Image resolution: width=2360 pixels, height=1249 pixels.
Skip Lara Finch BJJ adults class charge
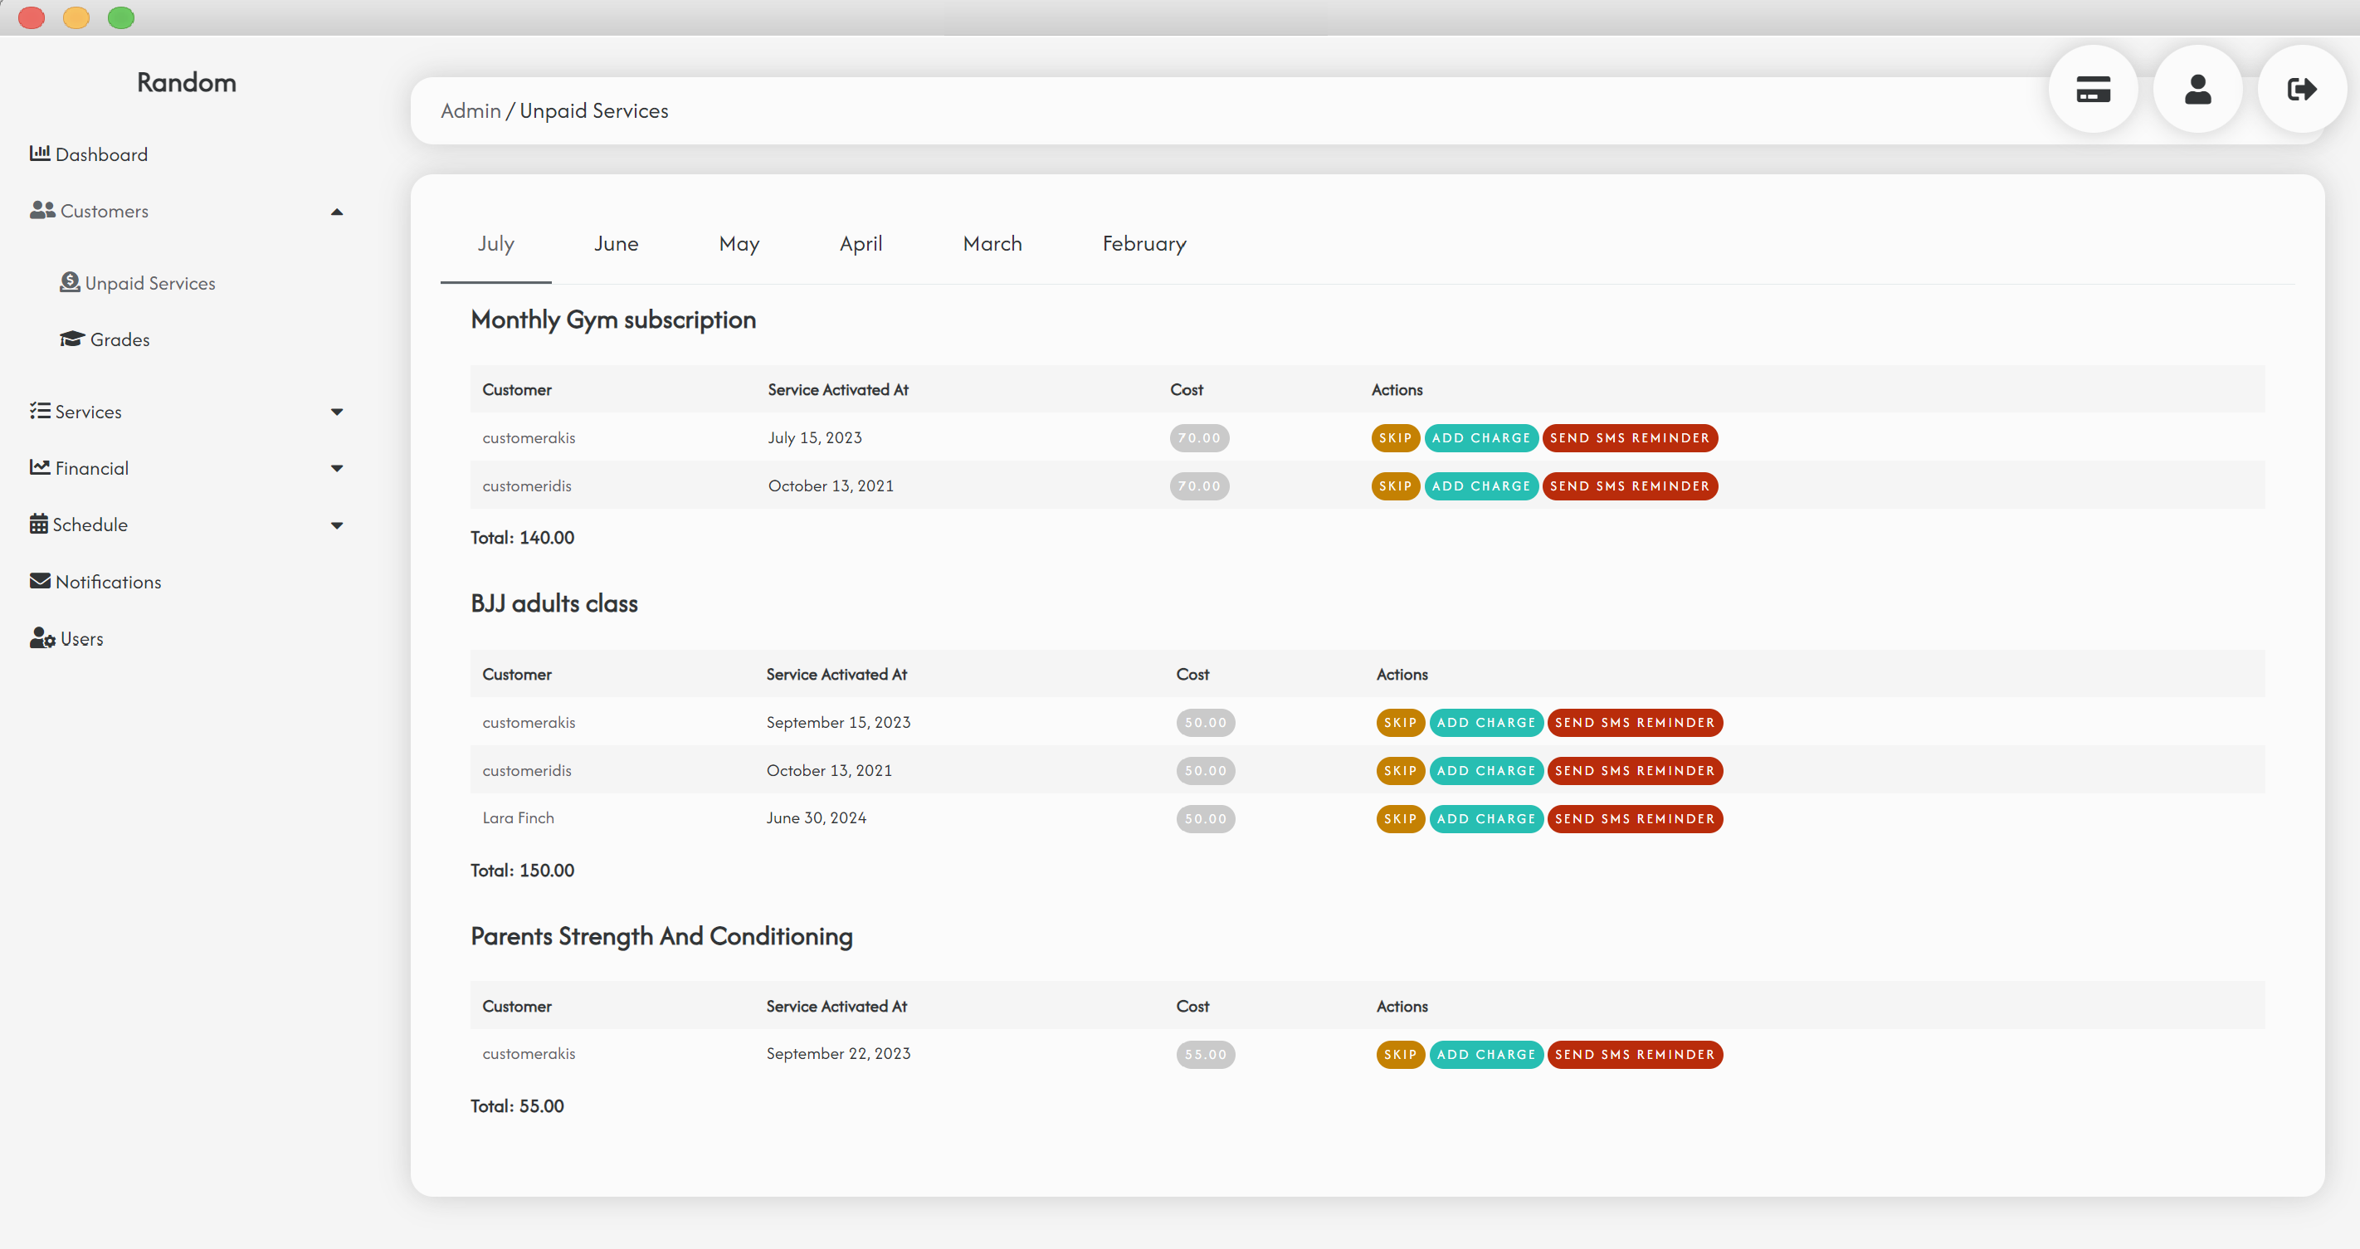1400,818
